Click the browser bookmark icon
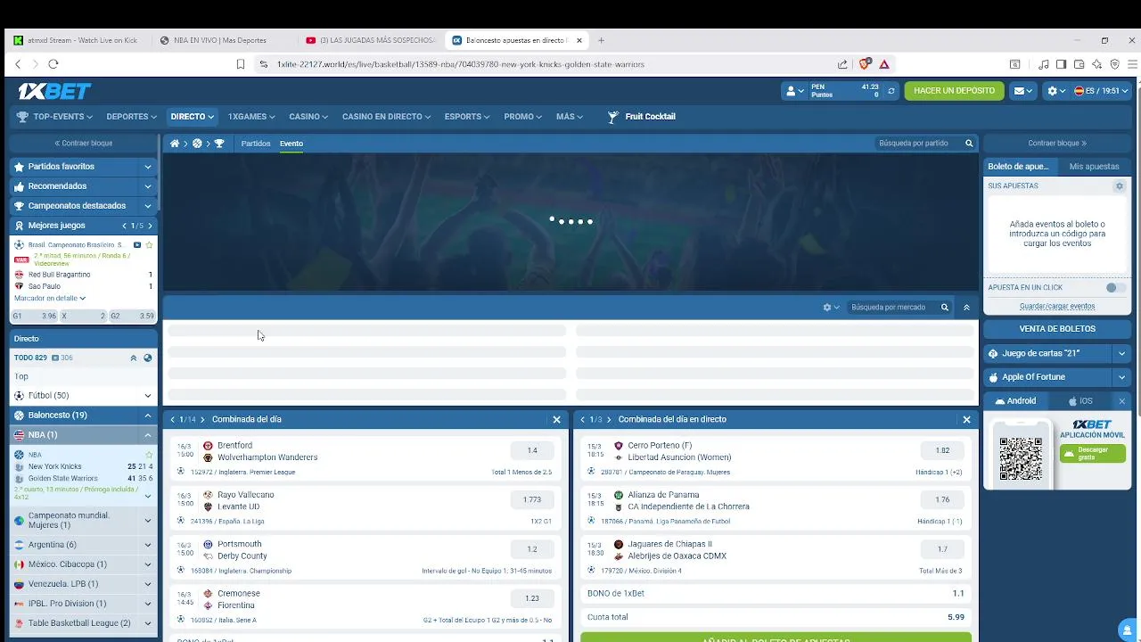The height and width of the screenshot is (642, 1141). click(x=240, y=64)
